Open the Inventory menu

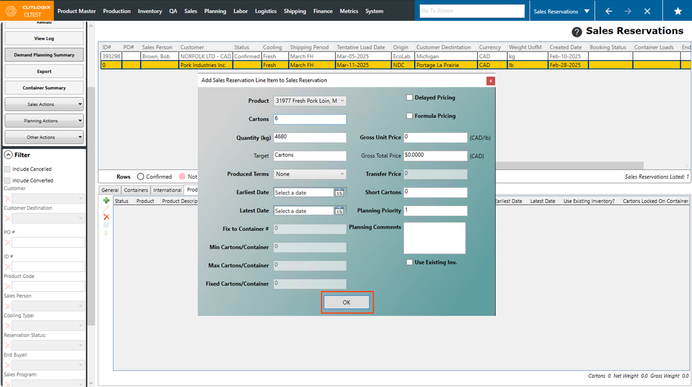[149, 11]
